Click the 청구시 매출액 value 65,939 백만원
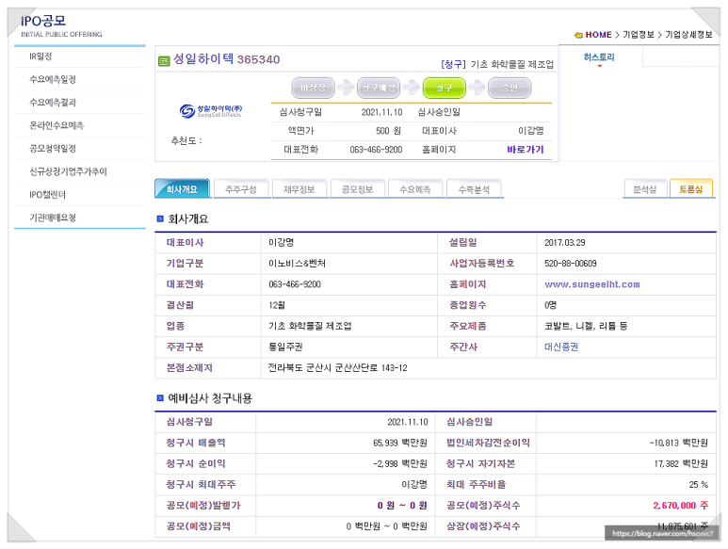Image resolution: width=728 pixels, height=549 pixels. 400,443
